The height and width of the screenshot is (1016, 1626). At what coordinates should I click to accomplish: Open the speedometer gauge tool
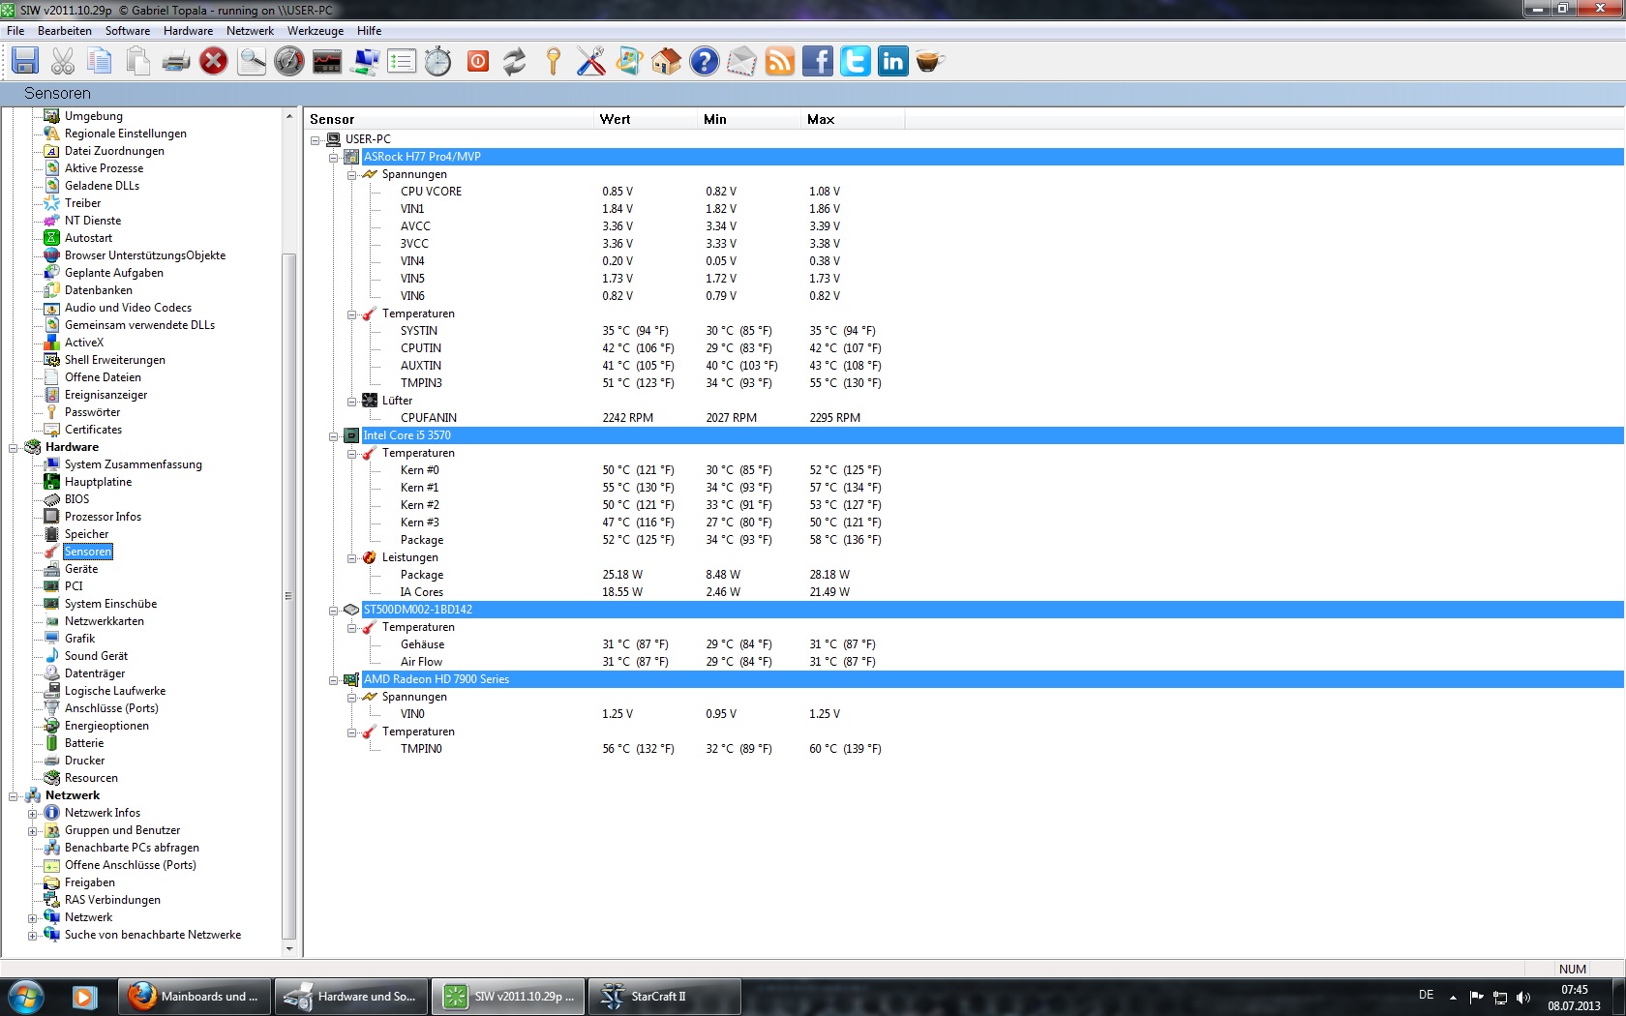coord(289,61)
